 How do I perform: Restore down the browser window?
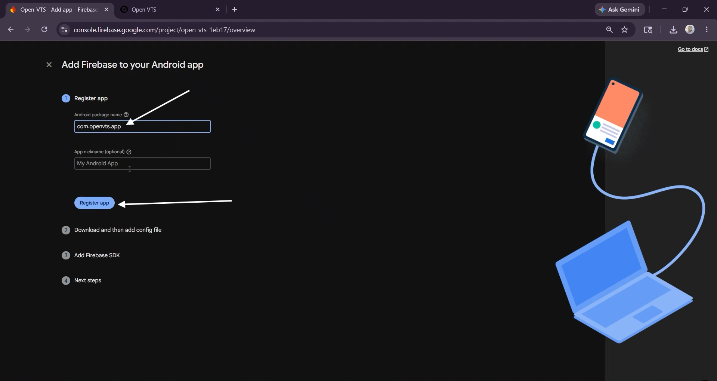tap(685, 9)
